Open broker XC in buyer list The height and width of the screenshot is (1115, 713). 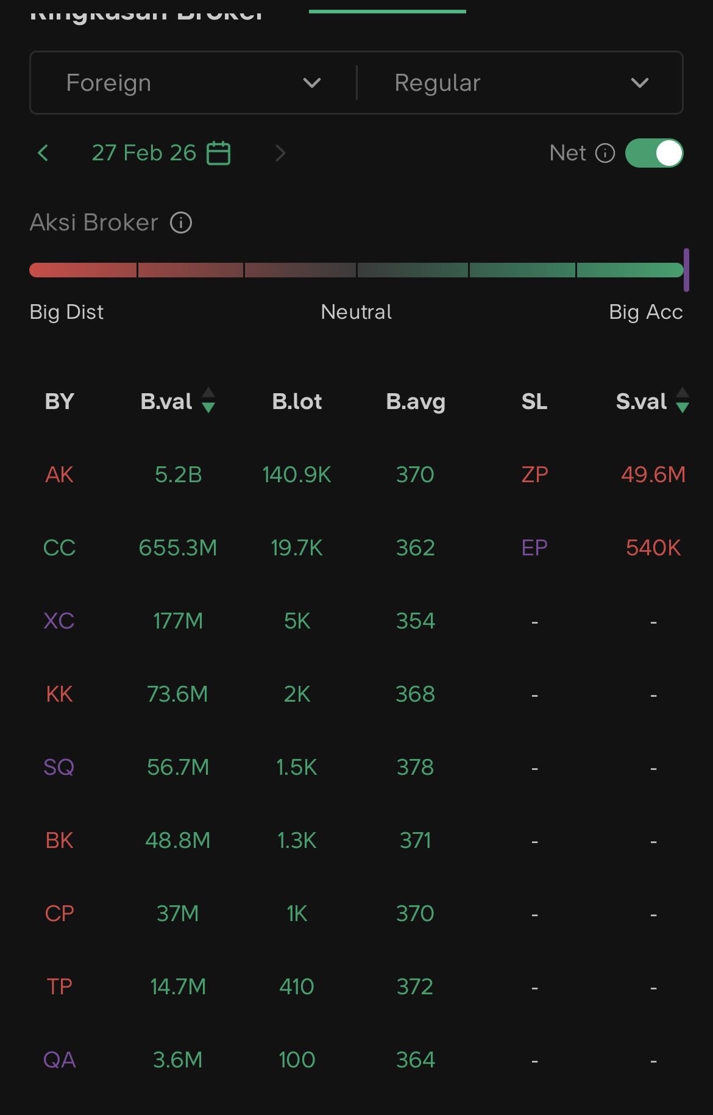click(x=59, y=621)
